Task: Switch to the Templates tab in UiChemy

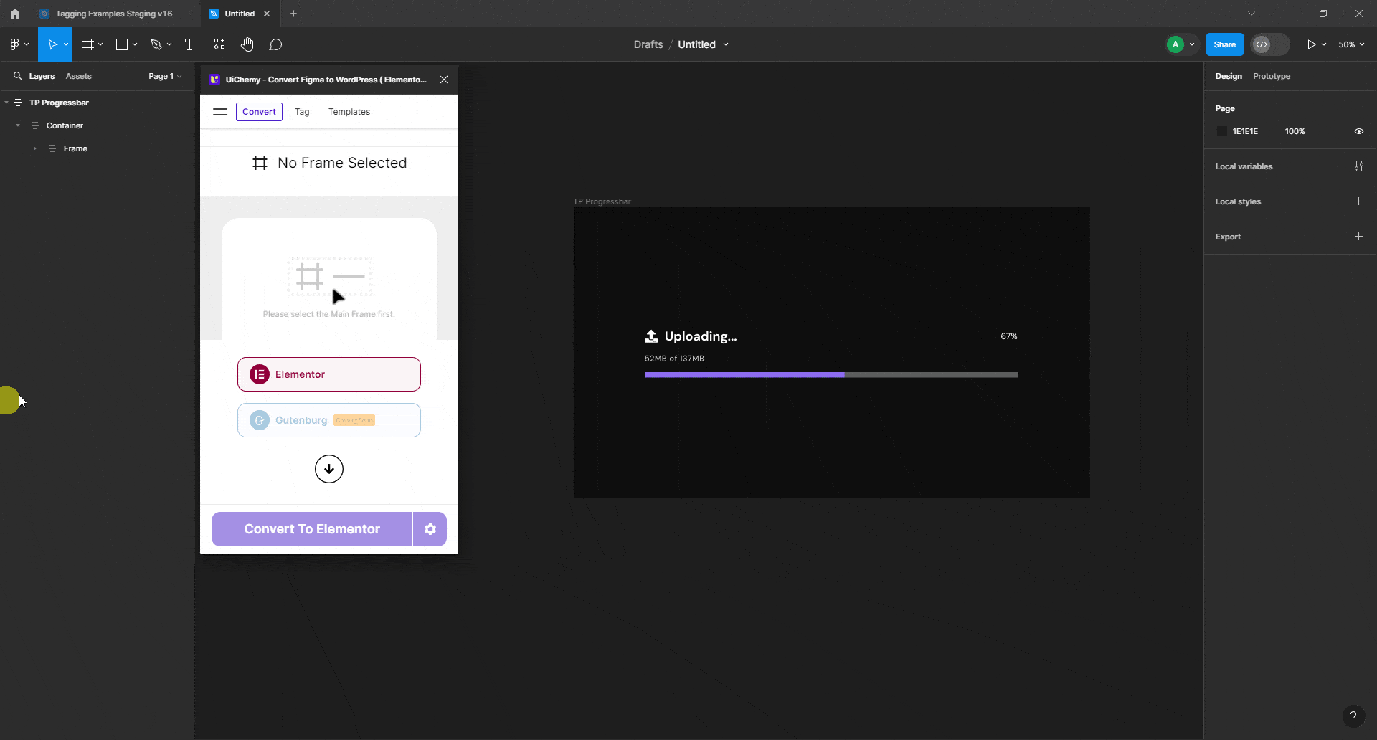Action: click(349, 111)
